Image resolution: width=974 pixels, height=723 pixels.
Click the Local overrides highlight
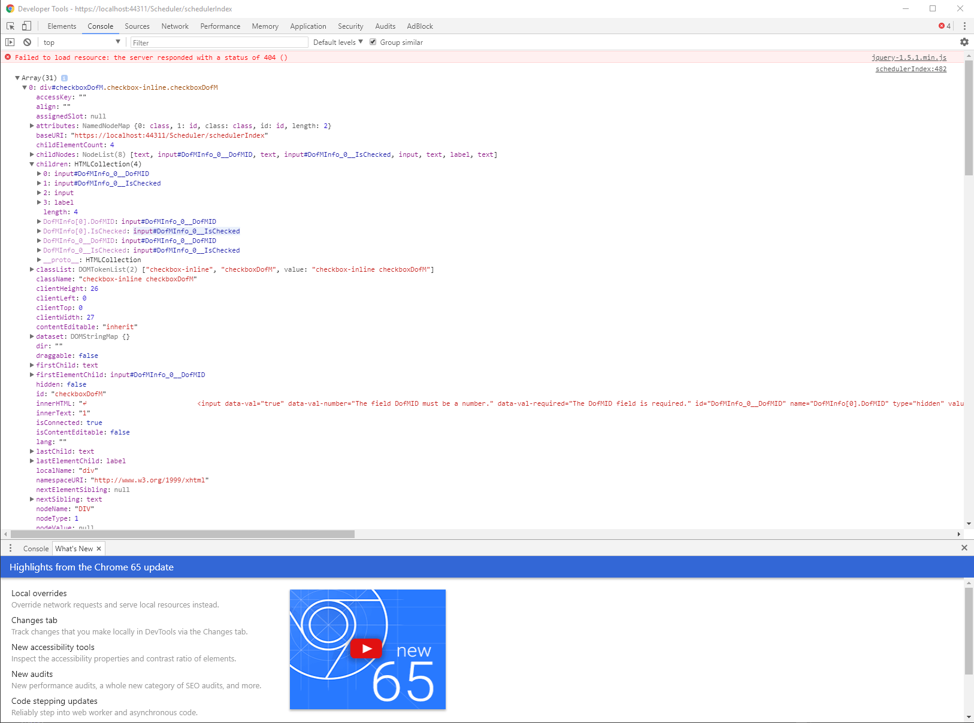click(39, 593)
